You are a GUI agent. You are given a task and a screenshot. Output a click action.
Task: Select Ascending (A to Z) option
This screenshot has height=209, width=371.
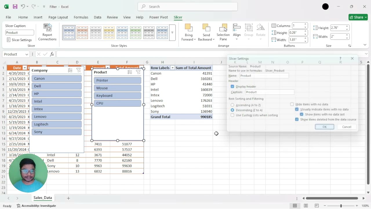pos(232,105)
